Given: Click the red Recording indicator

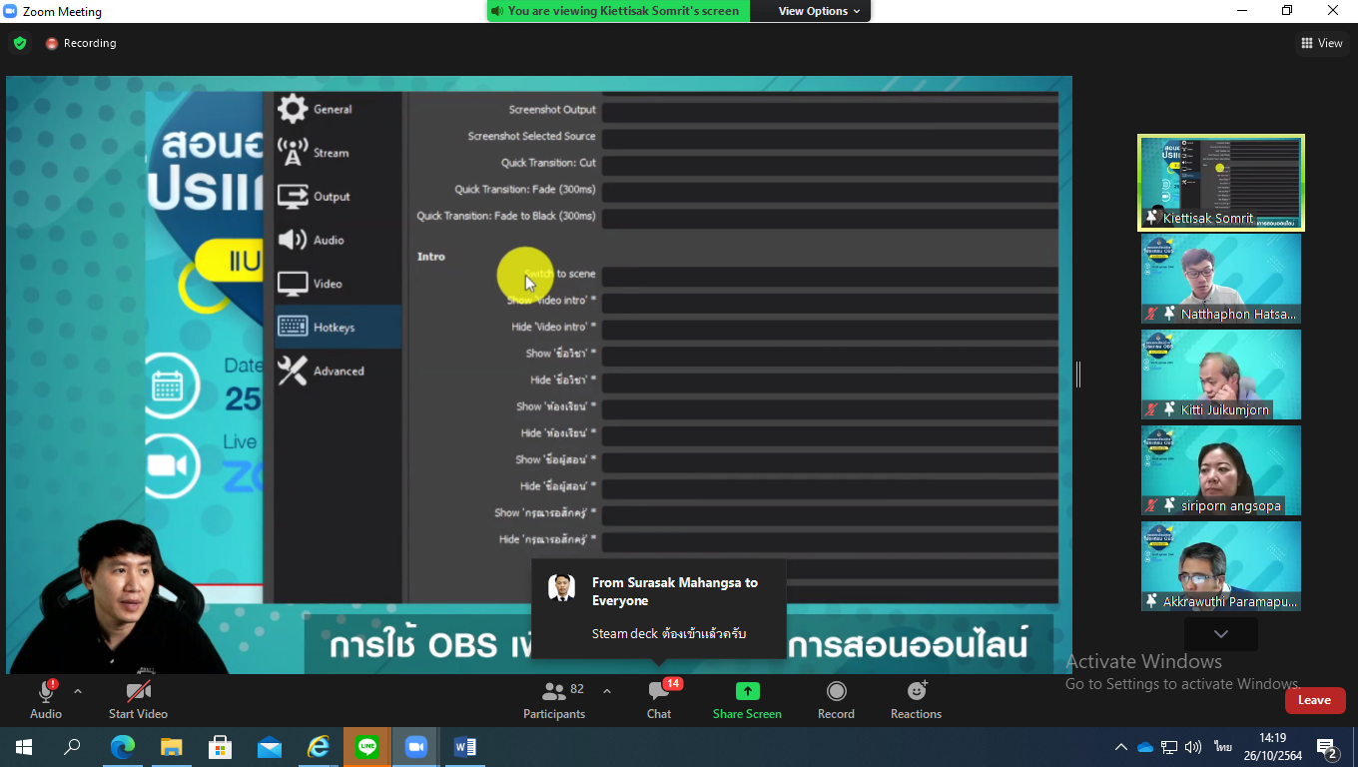Looking at the screenshot, I should 81,43.
